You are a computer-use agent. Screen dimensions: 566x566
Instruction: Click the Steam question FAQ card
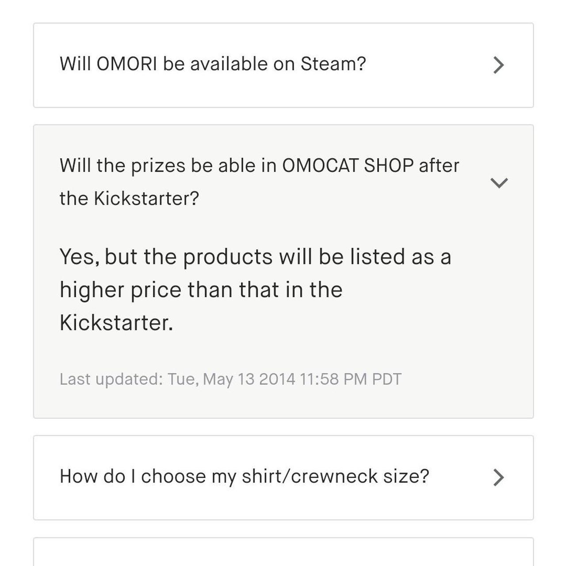pyautogui.click(x=283, y=65)
